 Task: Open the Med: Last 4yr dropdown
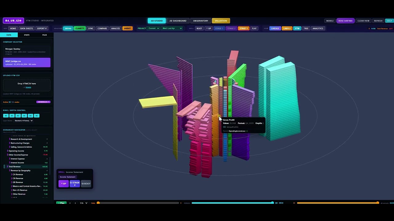coord(172,28)
